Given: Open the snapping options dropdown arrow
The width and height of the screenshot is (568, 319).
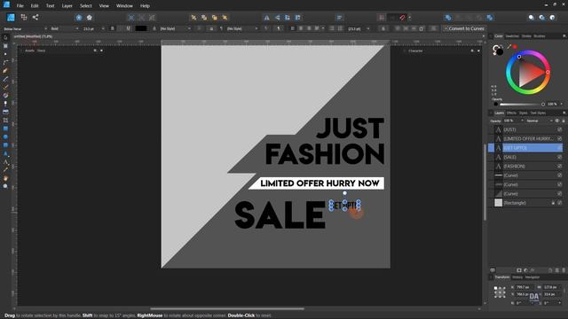Looking at the screenshot, I should pos(410,18).
